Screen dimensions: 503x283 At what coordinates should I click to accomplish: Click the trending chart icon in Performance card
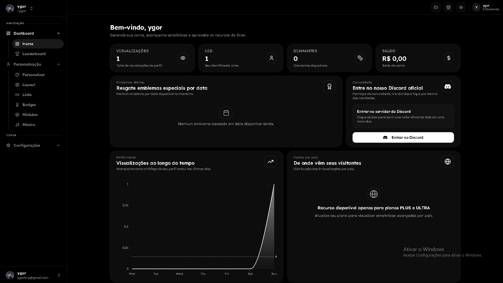[270, 162]
